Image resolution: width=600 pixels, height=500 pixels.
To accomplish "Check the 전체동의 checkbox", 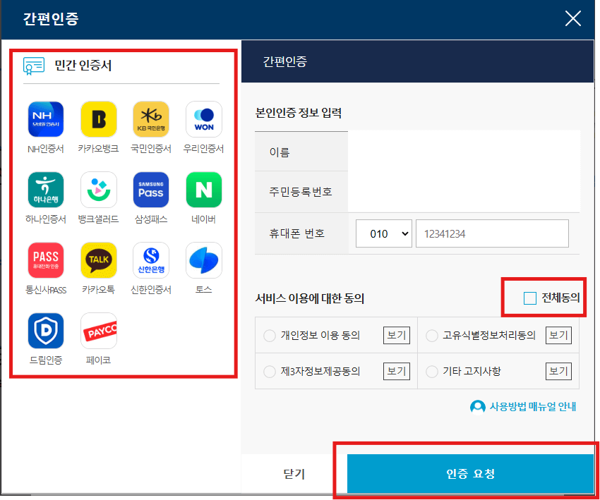I will click(x=529, y=298).
